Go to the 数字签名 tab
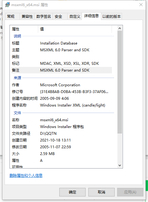The height and width of the screenshot is (202, 148). pyautogui.click(x=43, y=17)
